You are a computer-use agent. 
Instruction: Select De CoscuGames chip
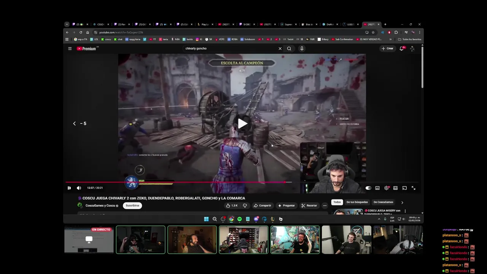coord(383,202)
